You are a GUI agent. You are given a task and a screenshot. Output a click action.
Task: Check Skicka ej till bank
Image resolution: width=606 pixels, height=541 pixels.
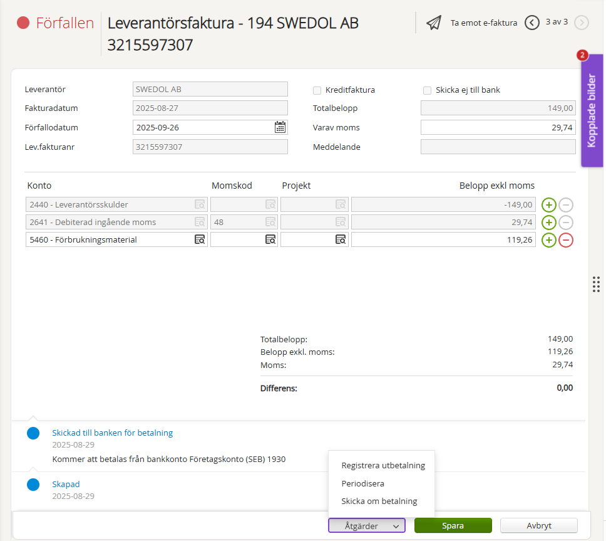(428, 90)
